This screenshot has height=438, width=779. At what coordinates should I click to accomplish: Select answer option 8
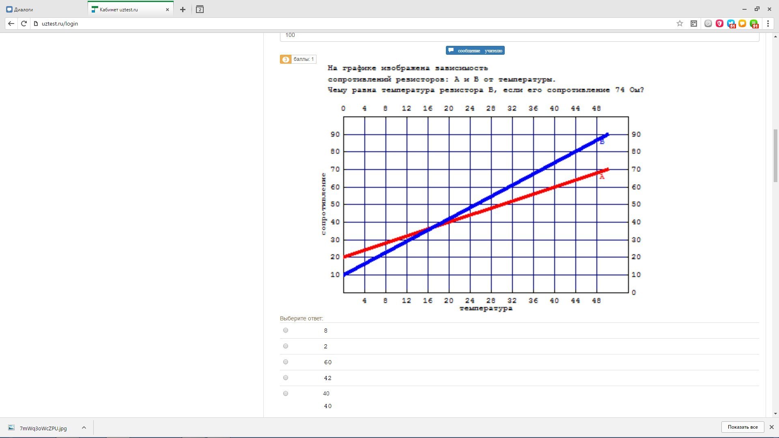[x=286, y=330]
